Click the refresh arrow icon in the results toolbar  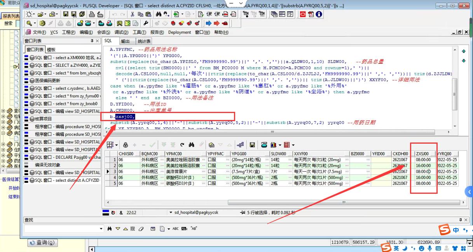tap(182, 145)
